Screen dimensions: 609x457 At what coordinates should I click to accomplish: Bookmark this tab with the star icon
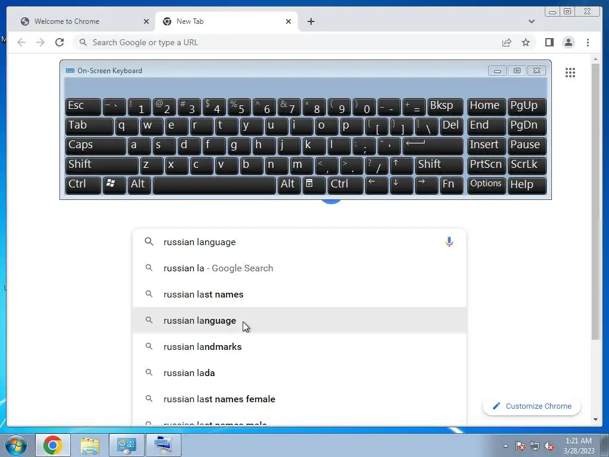[526, 42]
